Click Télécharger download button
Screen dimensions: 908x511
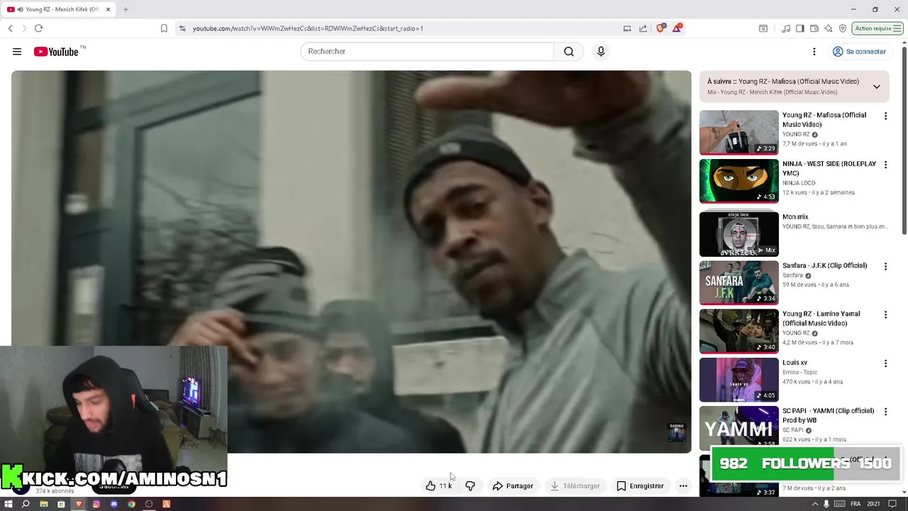575,486
